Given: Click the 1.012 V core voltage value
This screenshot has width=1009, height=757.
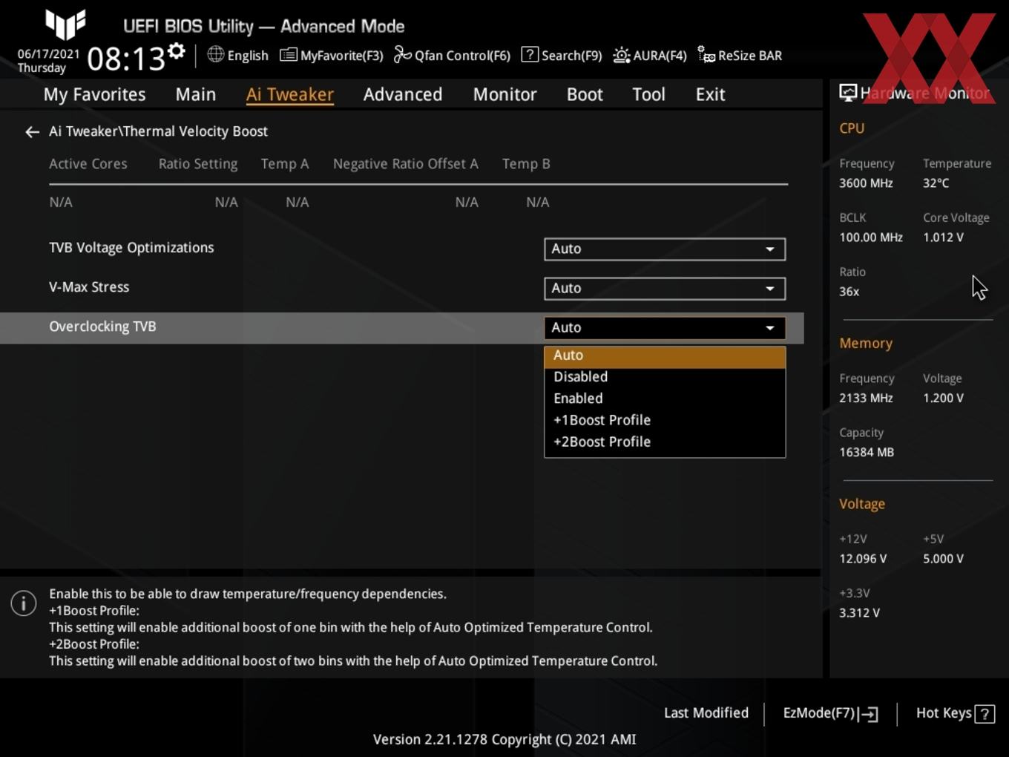Looking at the screenshot, I should pos(943,237).
